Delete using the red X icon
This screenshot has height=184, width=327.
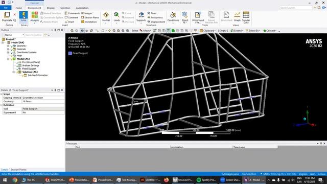tap(15, 14)
